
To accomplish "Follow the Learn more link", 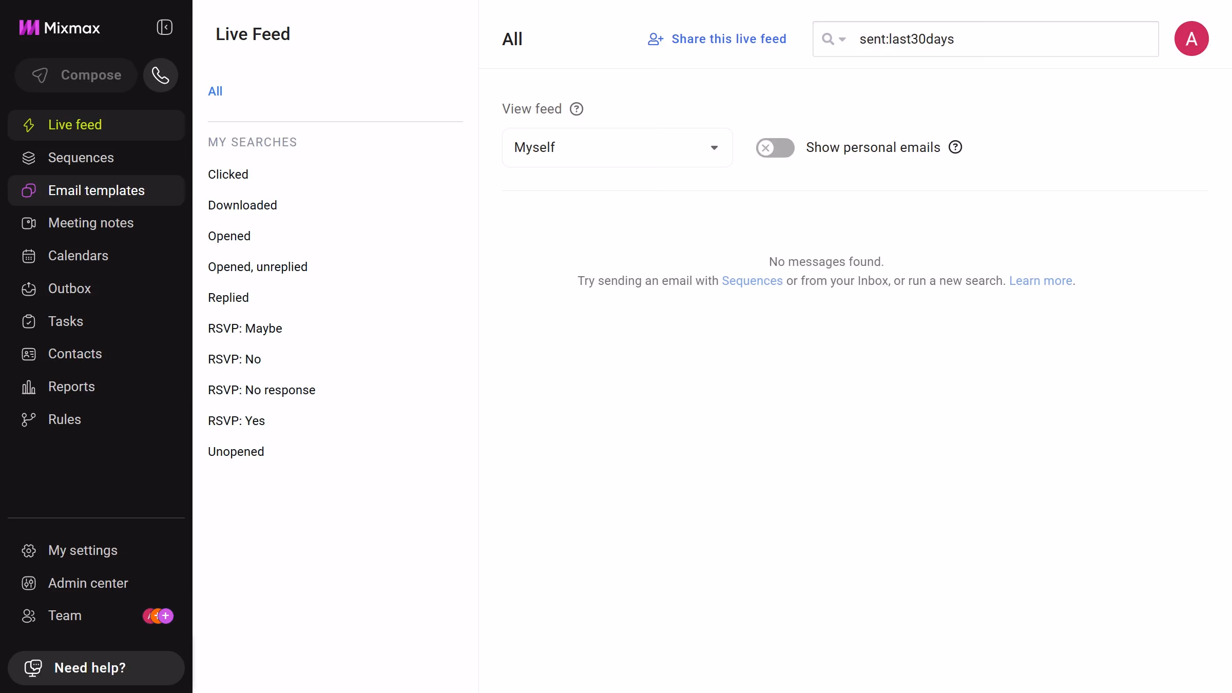I will 1041,281.
